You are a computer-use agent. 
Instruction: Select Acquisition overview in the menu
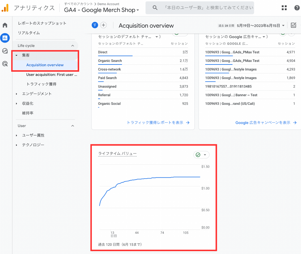coord(45,65)
